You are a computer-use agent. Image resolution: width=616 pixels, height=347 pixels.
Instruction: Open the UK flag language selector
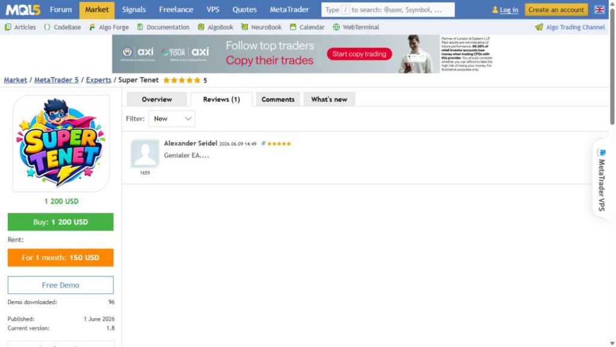(x=599, y=10)
